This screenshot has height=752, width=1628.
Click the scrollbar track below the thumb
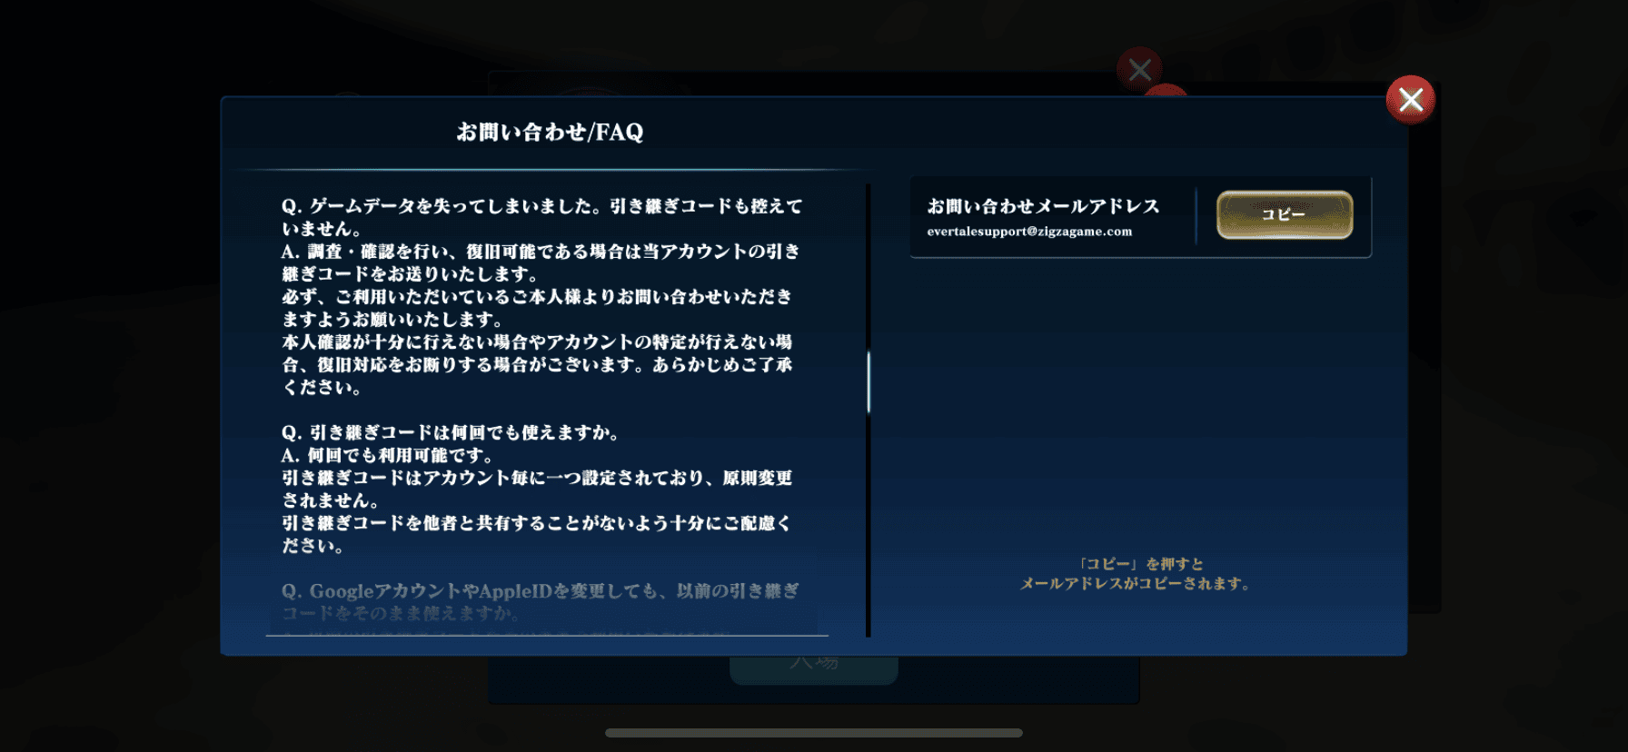pyautogui.click(x=869, y=527)
